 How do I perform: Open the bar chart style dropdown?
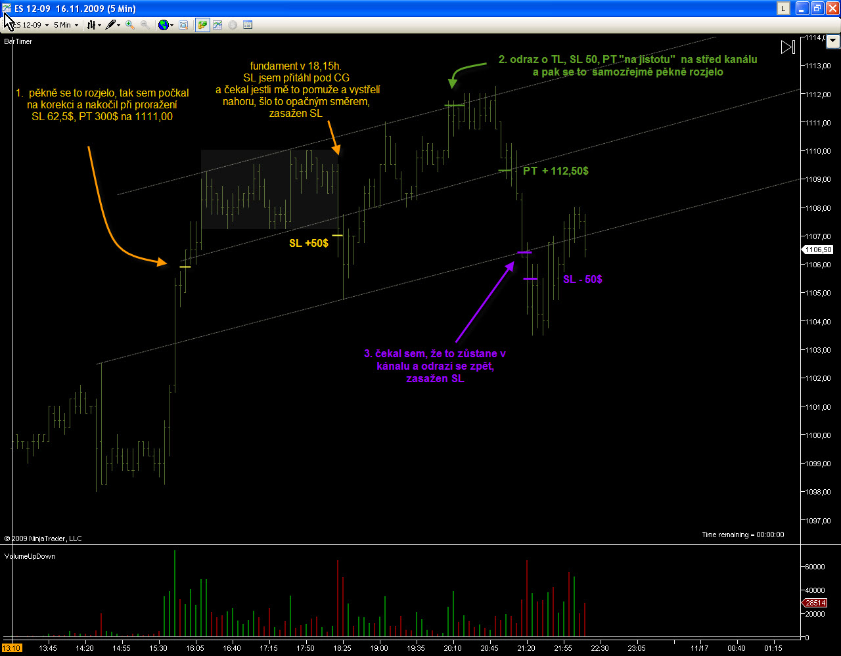tap(94, 25)
